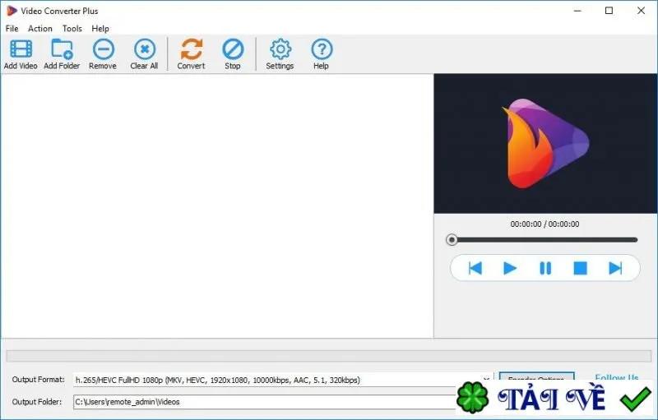The width and height of the screenshot is (658, 420).
Task: Click the Help question mark toolbar icon
Action: click(322, 49)
